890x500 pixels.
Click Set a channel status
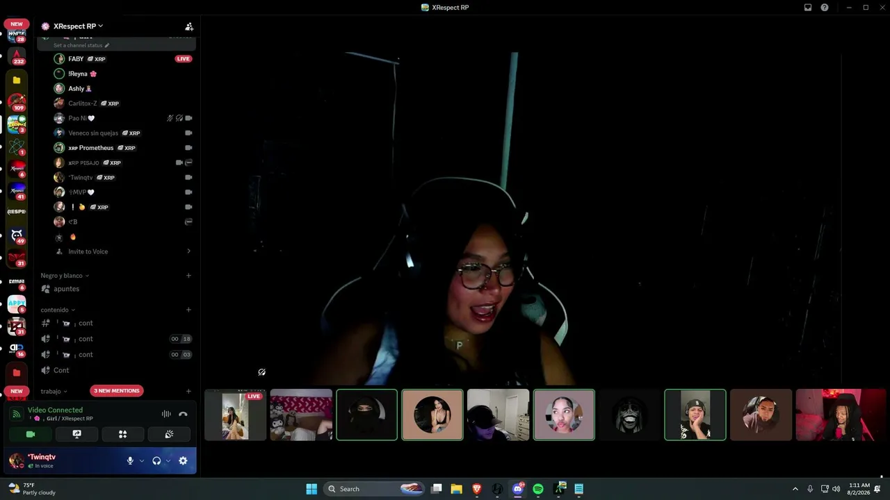click(x=81, y=45)
